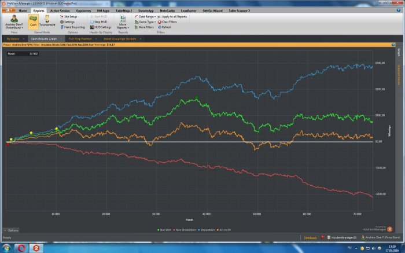
Task: Expand the Options panel at bottom left
Action: click(12, 230)
